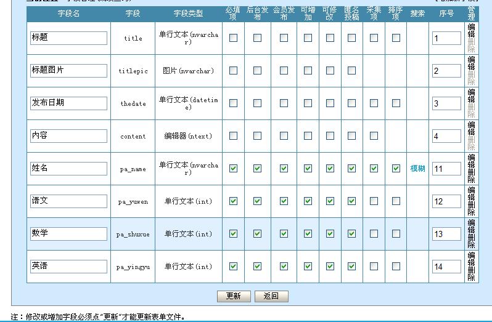Enable 采集项 checkbox for 语文 row
This screenshot has width=492, height=322.
[374, 201]
